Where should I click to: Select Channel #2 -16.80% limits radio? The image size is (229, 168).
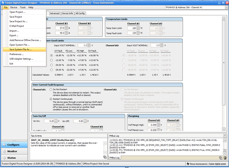(124, 56)
